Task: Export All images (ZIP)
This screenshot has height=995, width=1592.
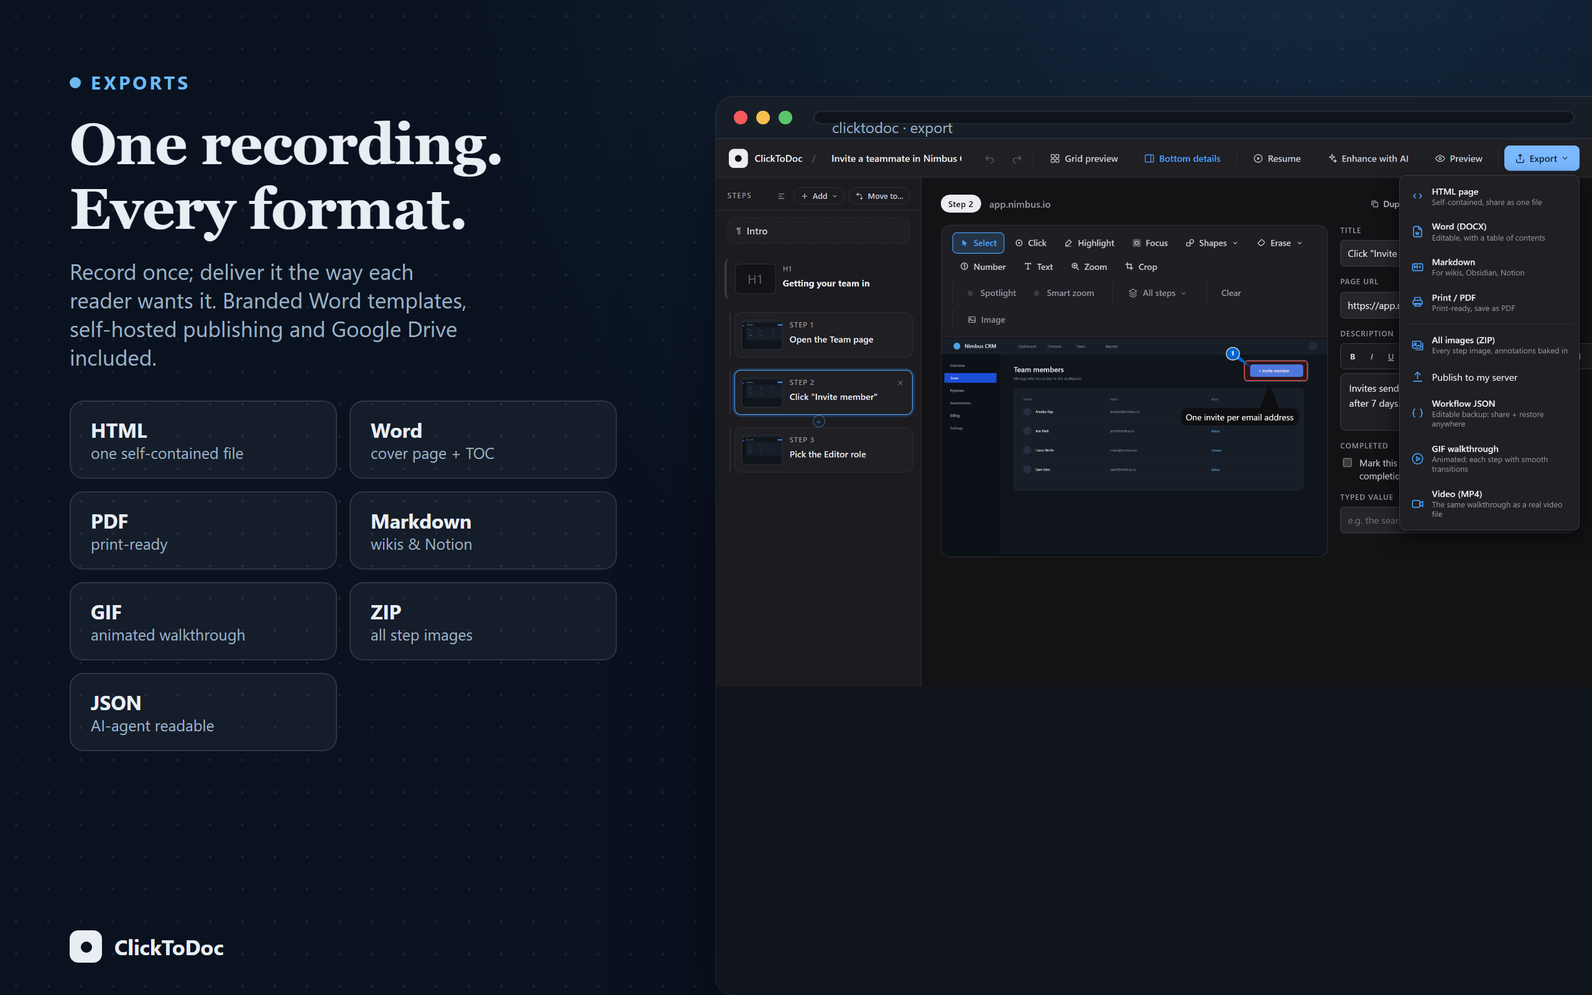Action: (x=1489, y=345)
